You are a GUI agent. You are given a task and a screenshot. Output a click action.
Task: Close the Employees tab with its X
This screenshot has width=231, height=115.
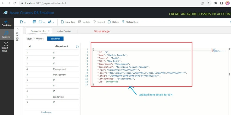click(x=49, y=31)
